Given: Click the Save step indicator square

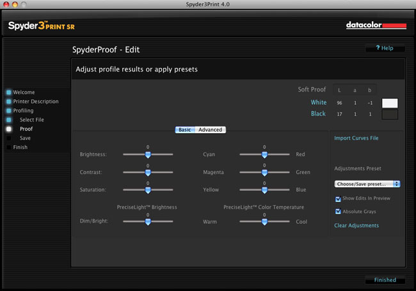Looking at the screenshot, I should click(x=9, y=138).
